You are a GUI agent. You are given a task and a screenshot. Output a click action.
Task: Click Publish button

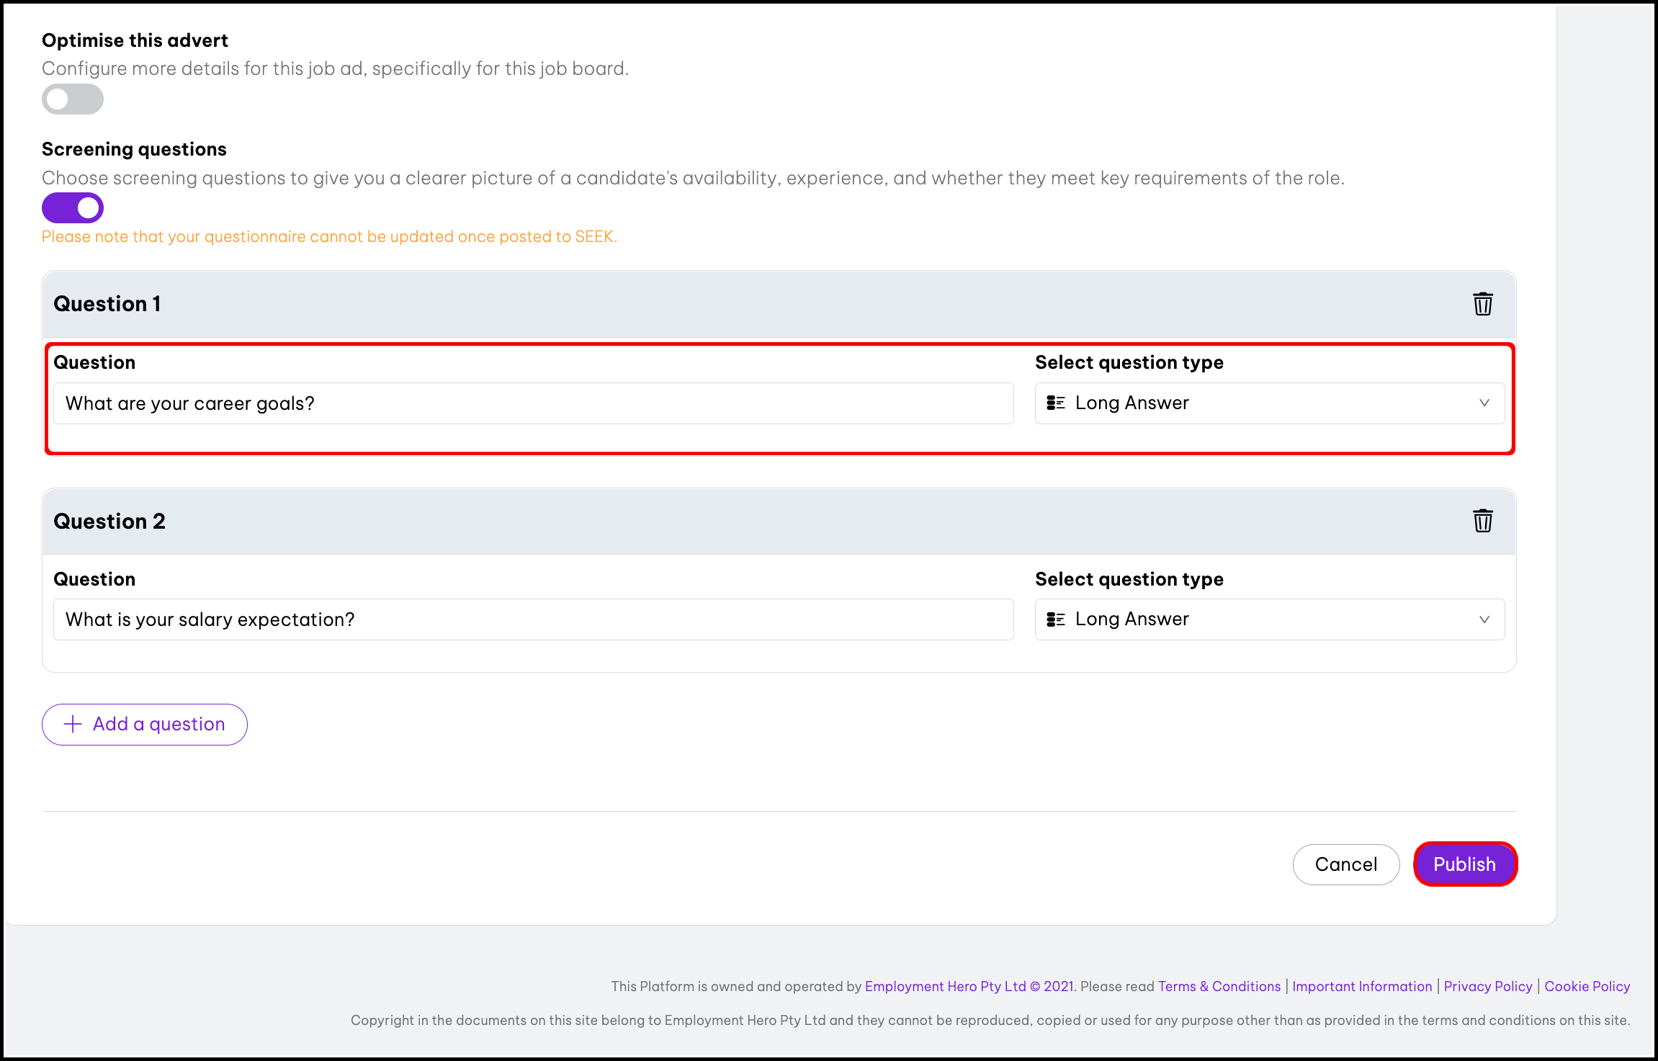pos(1464,864)
